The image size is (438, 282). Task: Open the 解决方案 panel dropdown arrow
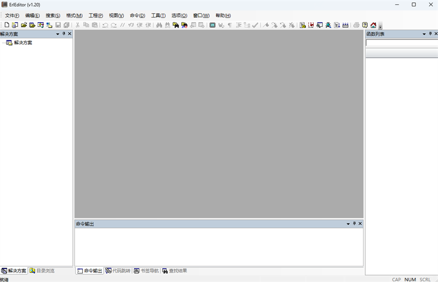[x=58, y=34]
